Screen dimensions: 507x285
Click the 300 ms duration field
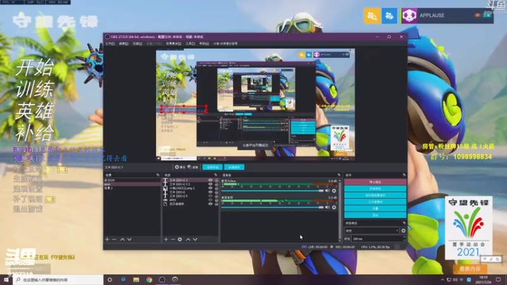pyautogui.click(x=377, y=239)
